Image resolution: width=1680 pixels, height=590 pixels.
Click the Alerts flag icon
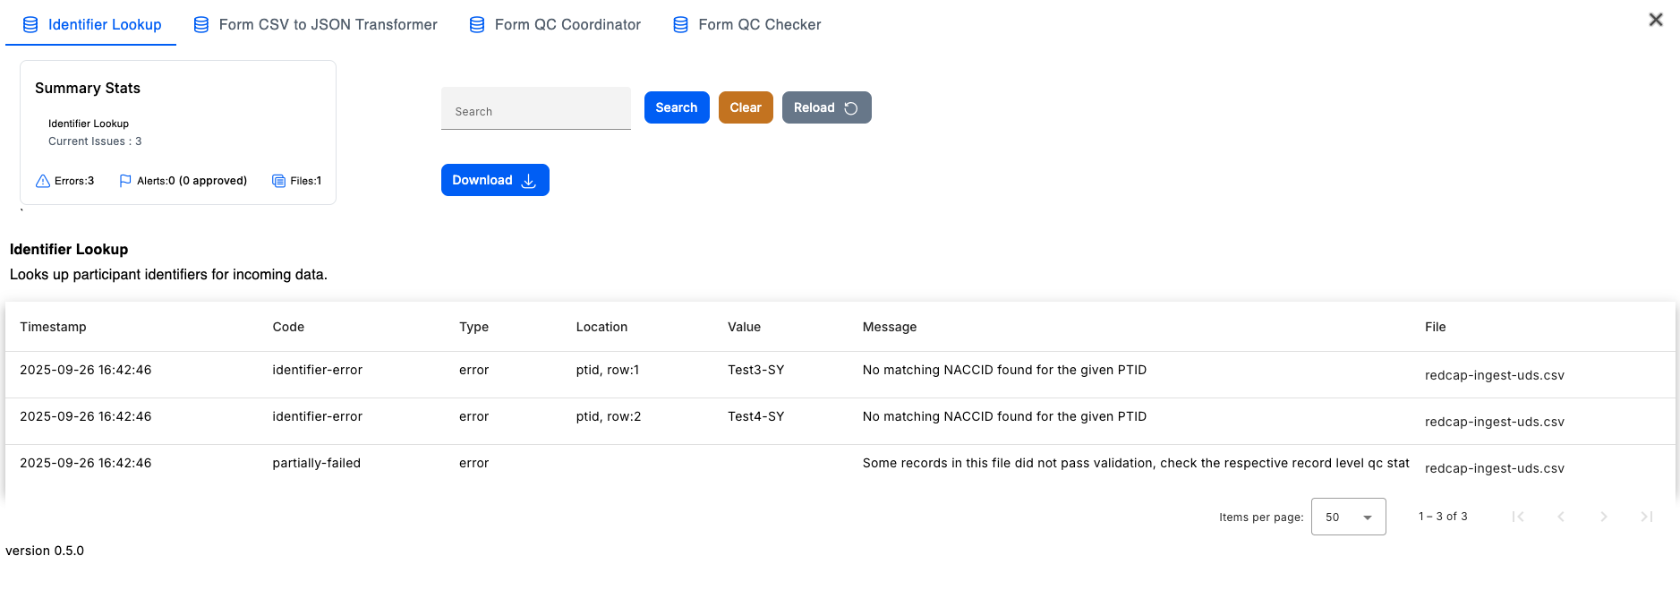[x=125, y=181]
